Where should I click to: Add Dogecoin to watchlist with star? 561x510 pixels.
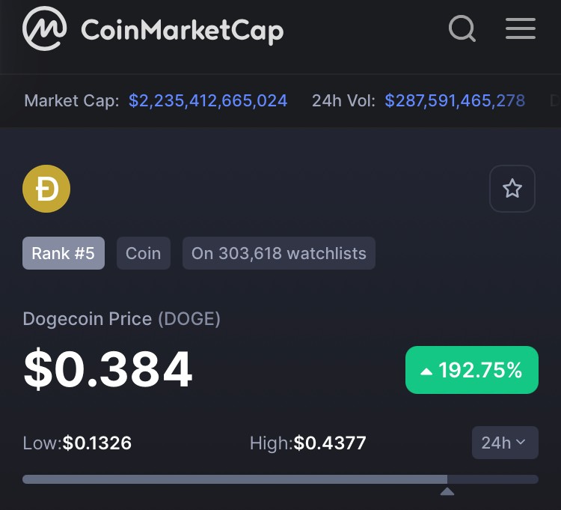click(512, 189)
